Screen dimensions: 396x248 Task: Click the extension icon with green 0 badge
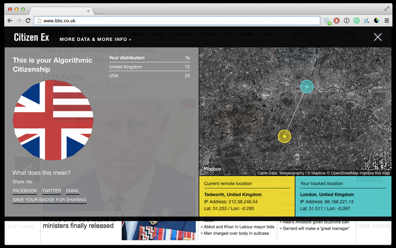pos(327,21)
